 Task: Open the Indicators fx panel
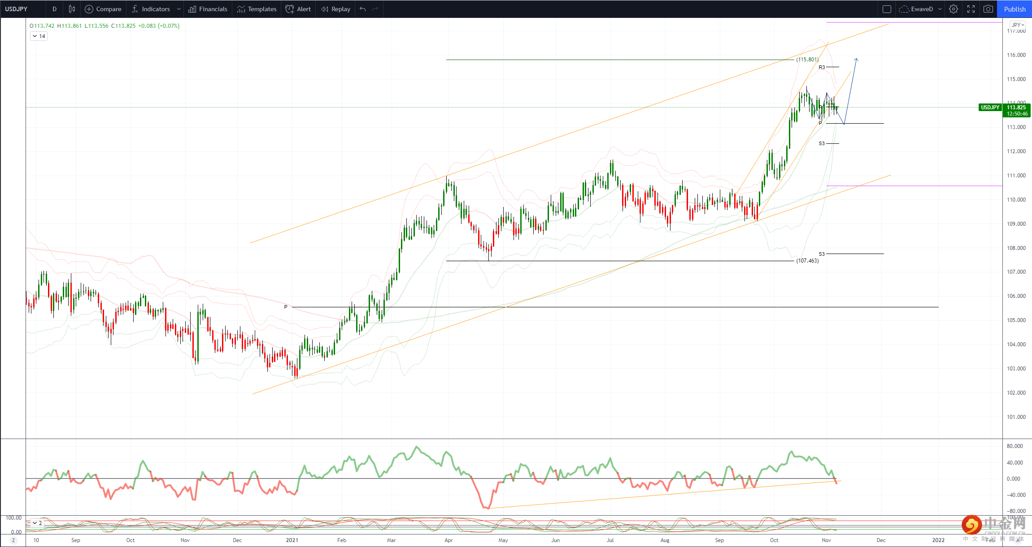click(x=151, y=9)
